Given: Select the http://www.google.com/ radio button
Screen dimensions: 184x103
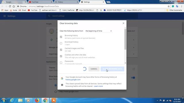Looking at the screenshot, I should click(x=55, y=92).
